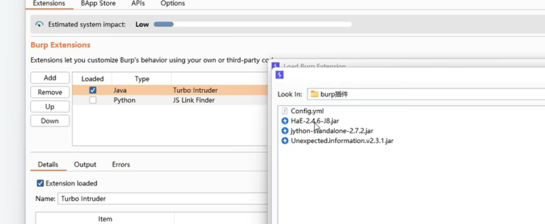Click the Item column header
The width and height of the screenshot is (545, 224).
[105, 219]
